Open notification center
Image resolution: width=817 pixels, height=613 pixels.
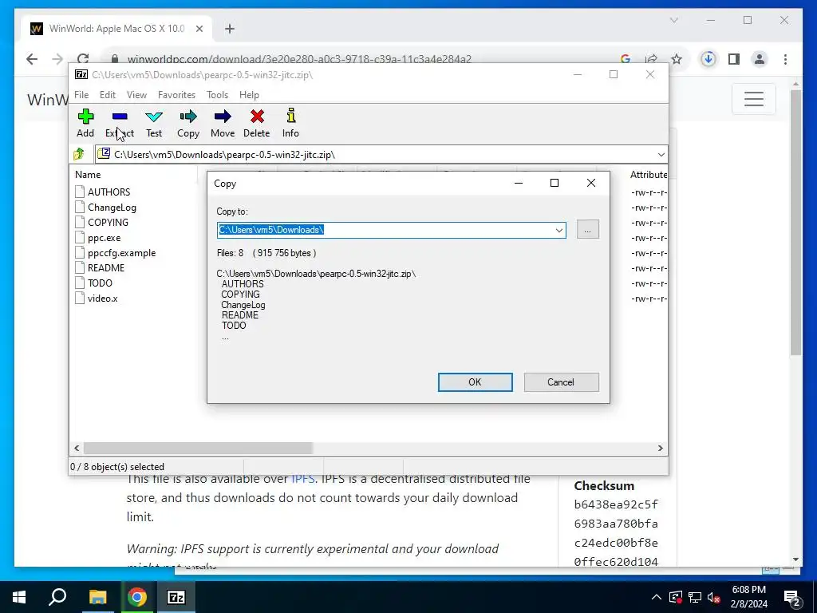pos(791,597)
